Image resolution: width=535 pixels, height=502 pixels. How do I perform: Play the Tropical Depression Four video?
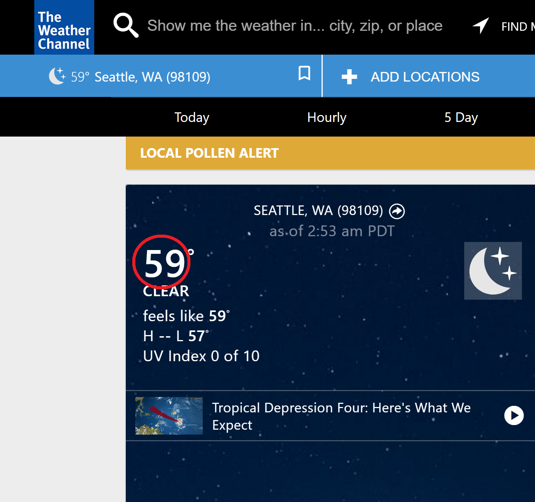tap(514, 415)
